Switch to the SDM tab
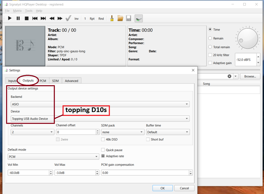264x194 pixels. pos(55,81)
